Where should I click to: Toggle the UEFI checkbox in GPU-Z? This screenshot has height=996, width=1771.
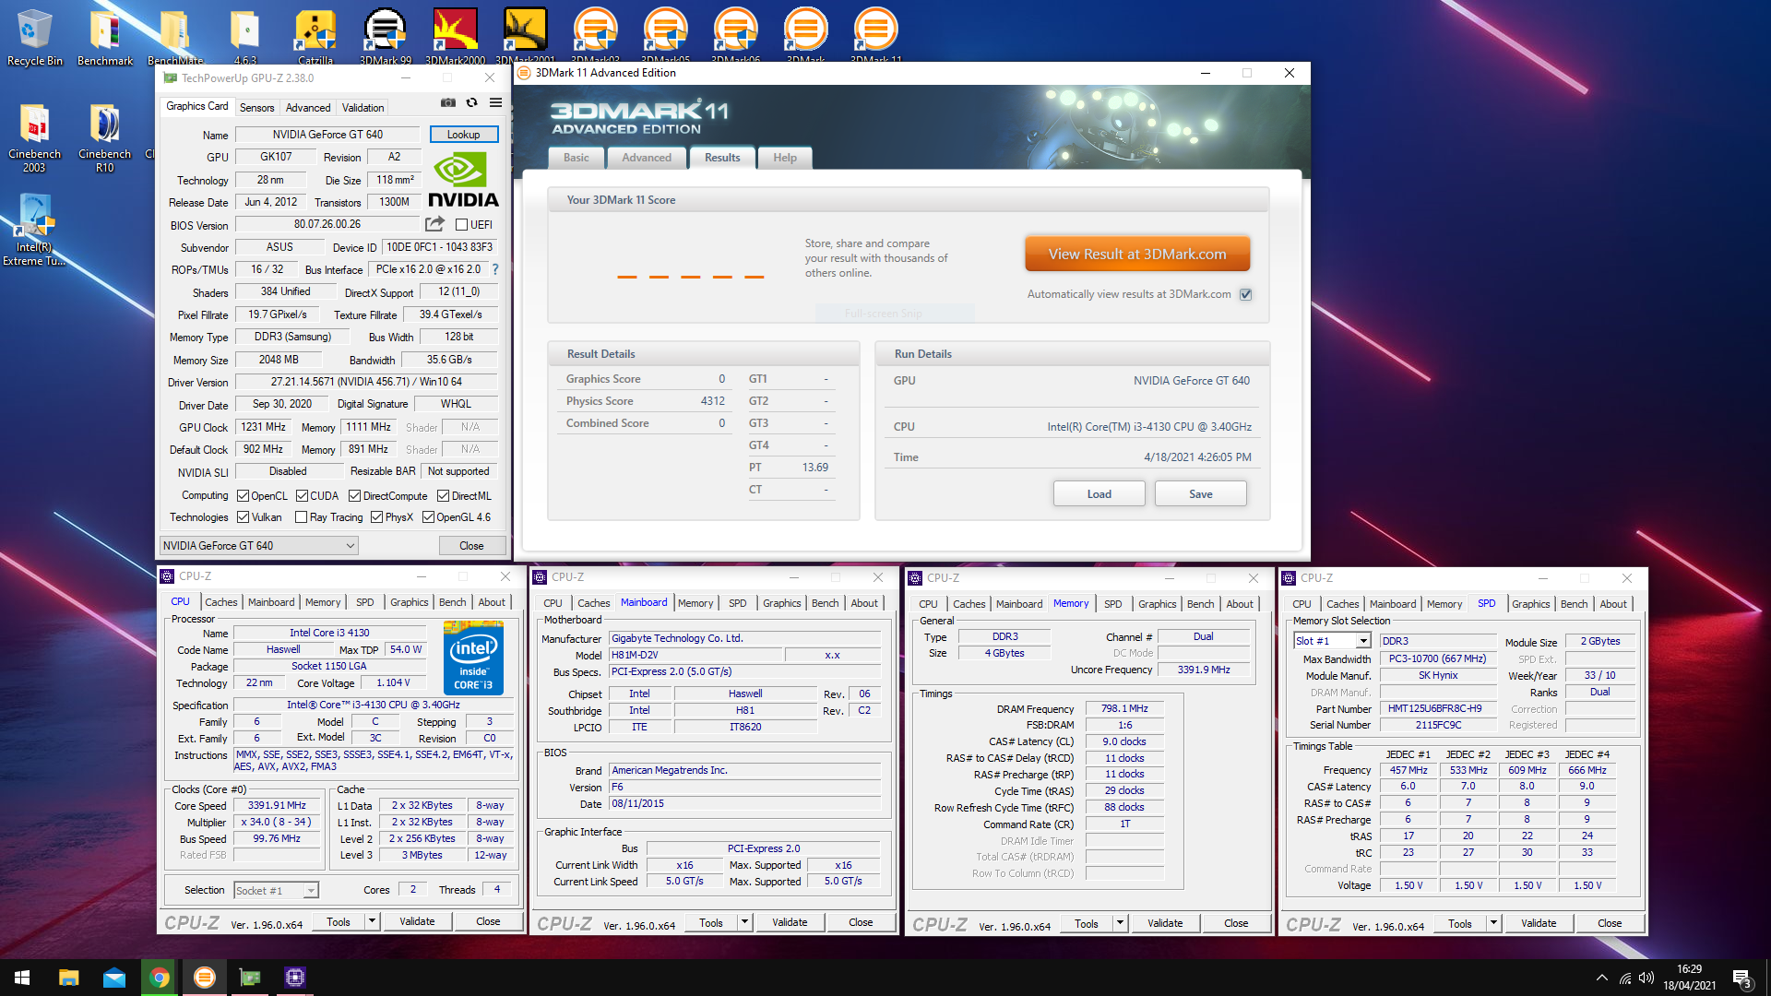pos(462,224)
